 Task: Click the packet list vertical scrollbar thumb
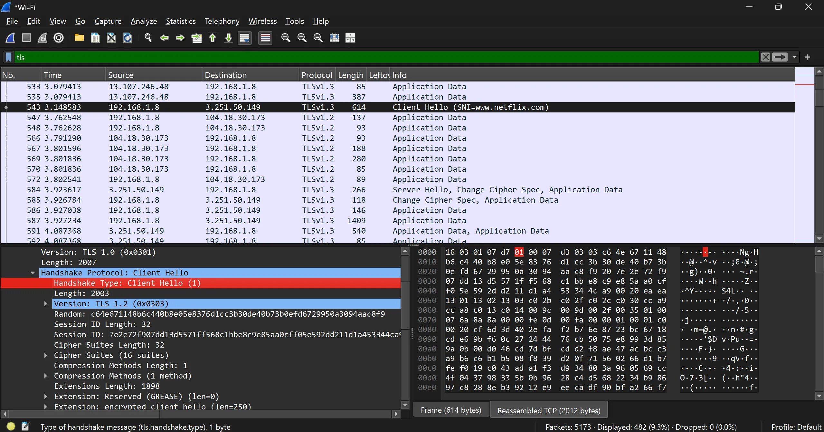[819, 97]
